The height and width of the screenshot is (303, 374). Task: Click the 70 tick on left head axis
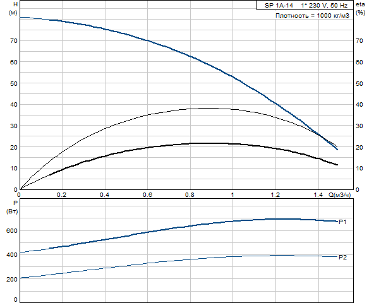(x=14, y=41)
